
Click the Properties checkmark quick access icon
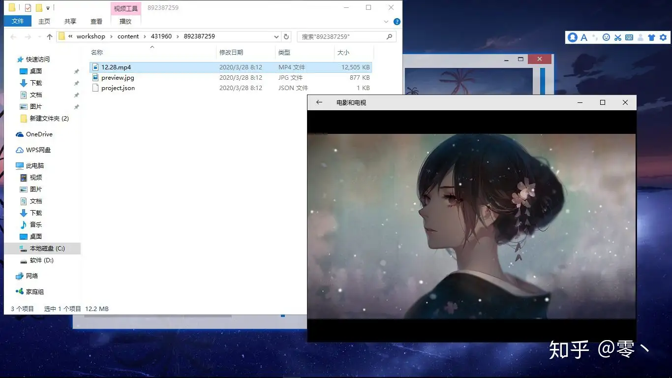[x=28, y=7]
